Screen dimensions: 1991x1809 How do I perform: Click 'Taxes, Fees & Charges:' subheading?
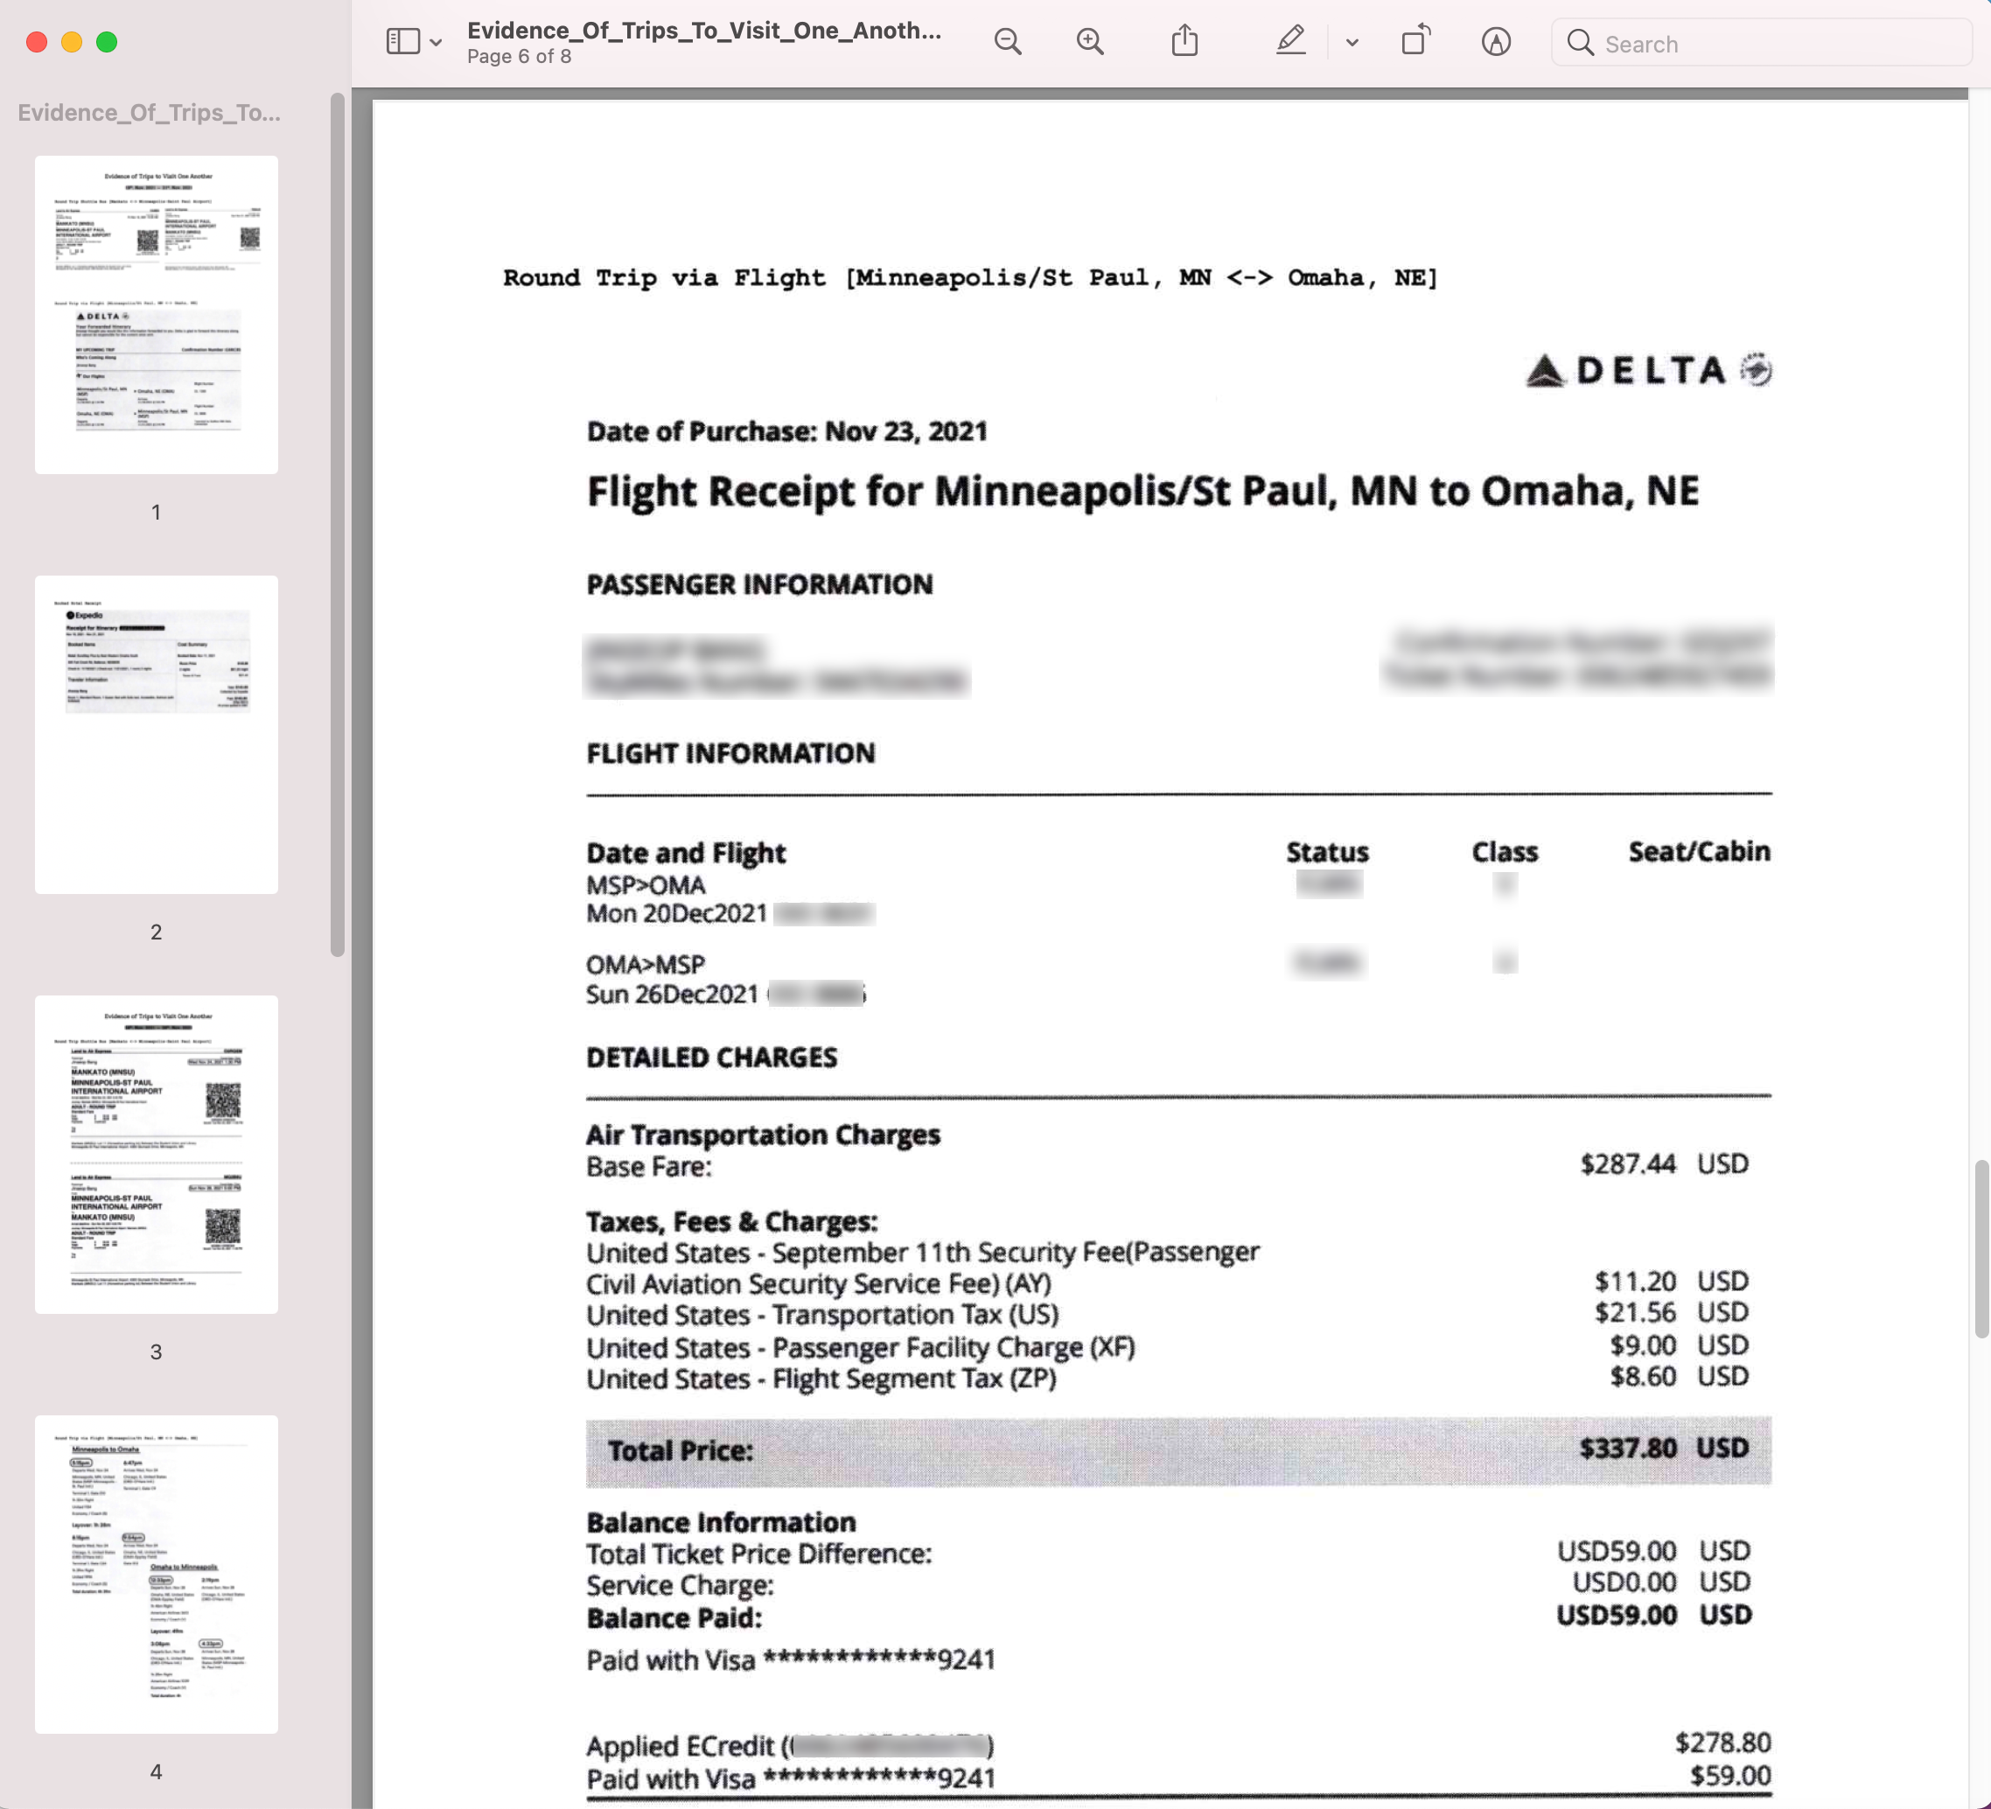pyautogui.click(x=732, y=1221)
